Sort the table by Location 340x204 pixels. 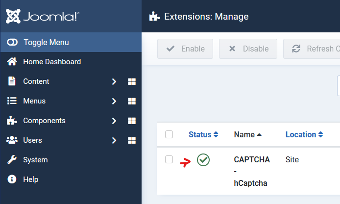304,134
